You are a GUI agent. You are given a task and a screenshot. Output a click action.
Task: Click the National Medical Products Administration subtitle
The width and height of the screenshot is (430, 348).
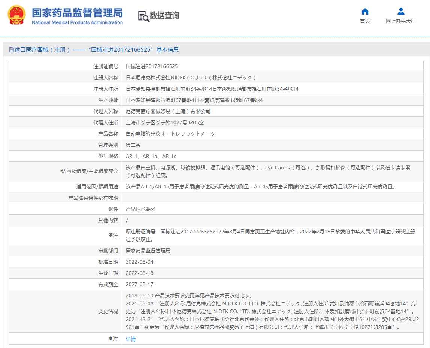[x=77, y=22]
